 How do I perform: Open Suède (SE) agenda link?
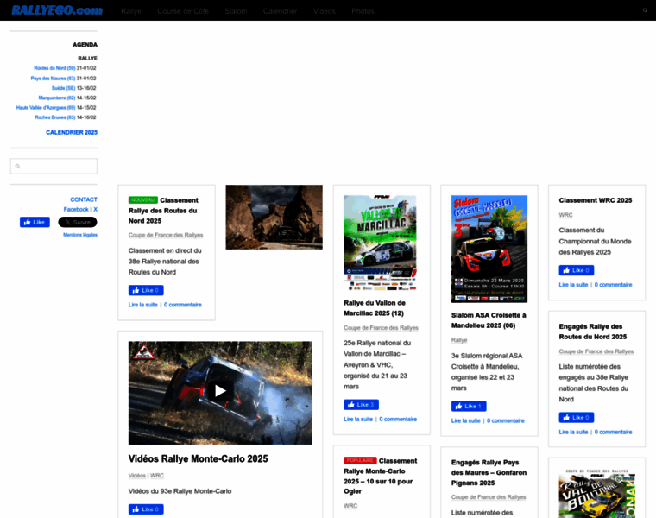pyautogui.click(x=64, y=88)
